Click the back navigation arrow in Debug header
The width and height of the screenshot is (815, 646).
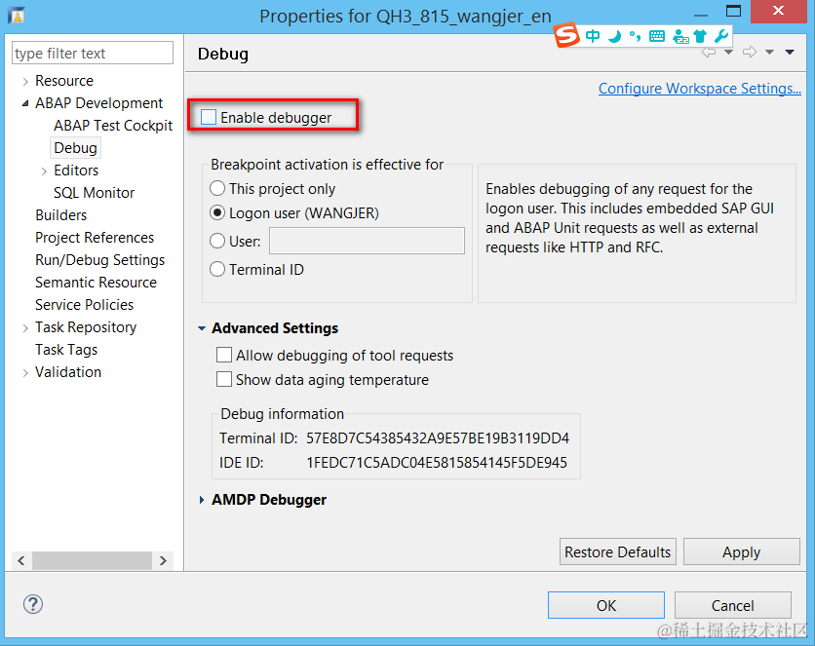[709, 52]
